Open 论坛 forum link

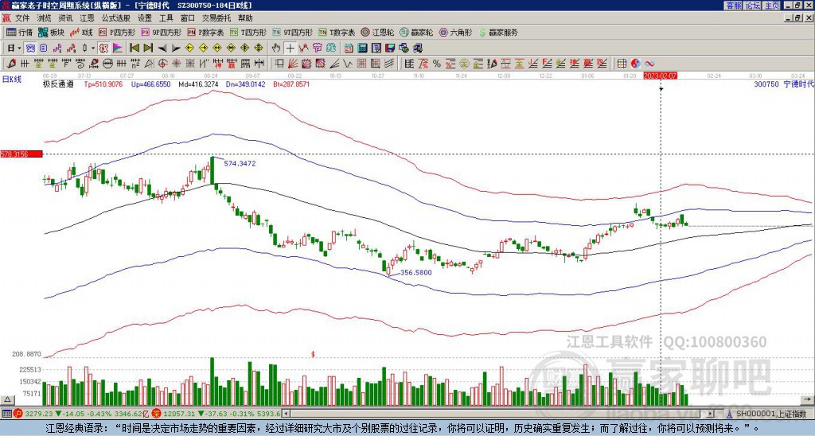[x=752, y=6]
